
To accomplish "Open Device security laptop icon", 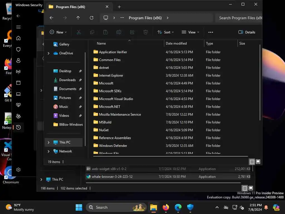I will (18, 94).
